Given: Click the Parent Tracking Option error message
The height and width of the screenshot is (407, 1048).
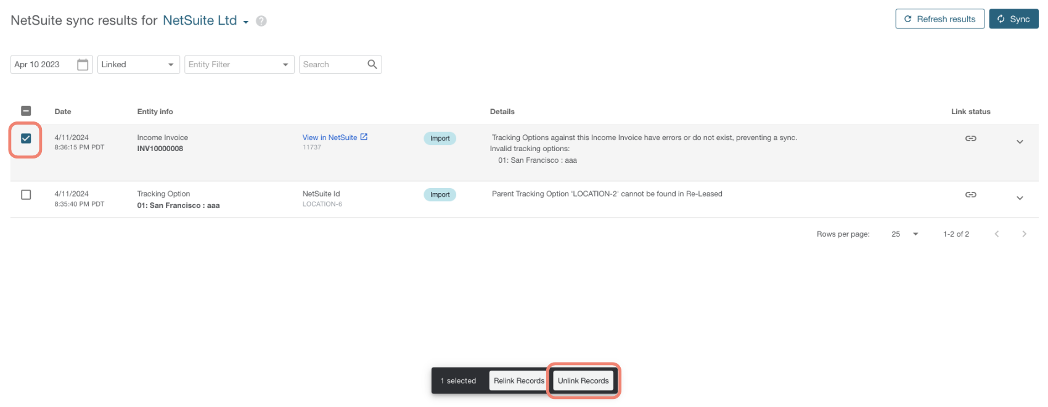Looking at the screenshot, I should tap(607, 194).
